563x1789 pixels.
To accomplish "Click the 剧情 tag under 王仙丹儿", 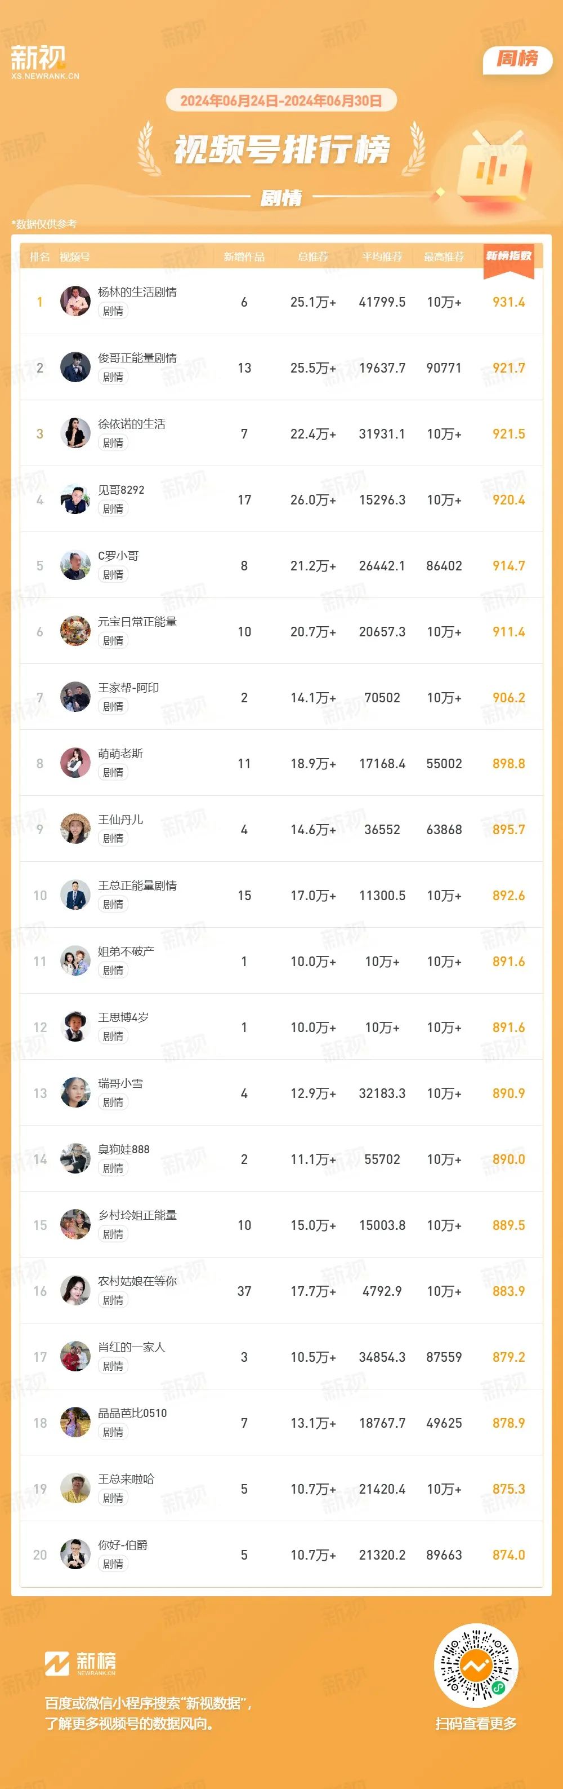I will [113, 838].
